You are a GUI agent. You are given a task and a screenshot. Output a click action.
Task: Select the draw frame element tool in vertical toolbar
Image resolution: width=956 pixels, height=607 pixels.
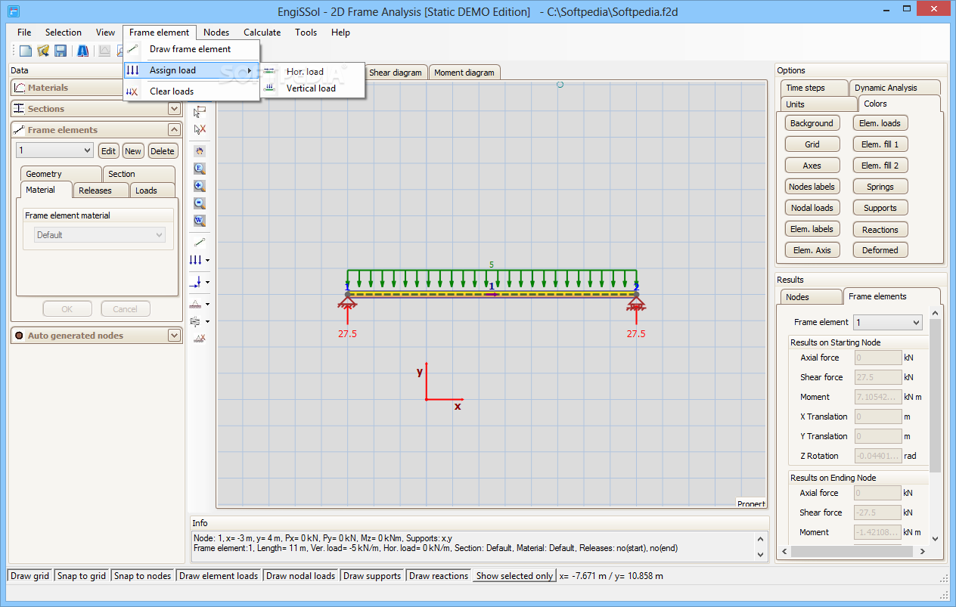200,243
